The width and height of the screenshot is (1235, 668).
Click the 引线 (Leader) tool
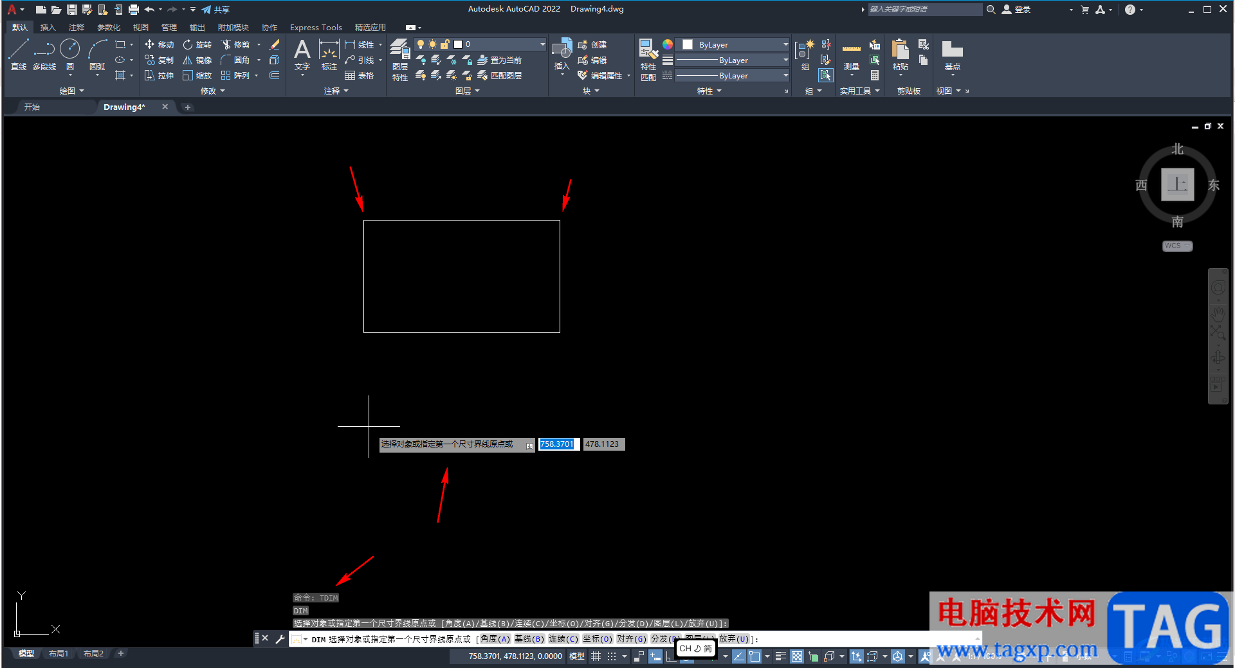point(360,60)
